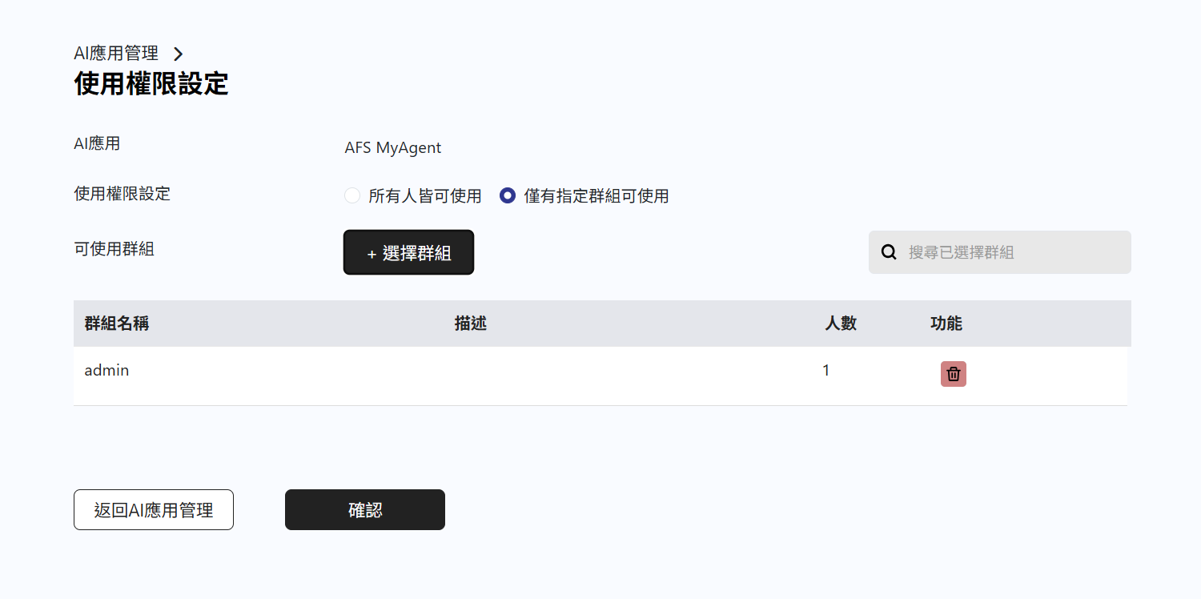
Task: Click the magnifier icon in search box
Action: tap(889, 252)
